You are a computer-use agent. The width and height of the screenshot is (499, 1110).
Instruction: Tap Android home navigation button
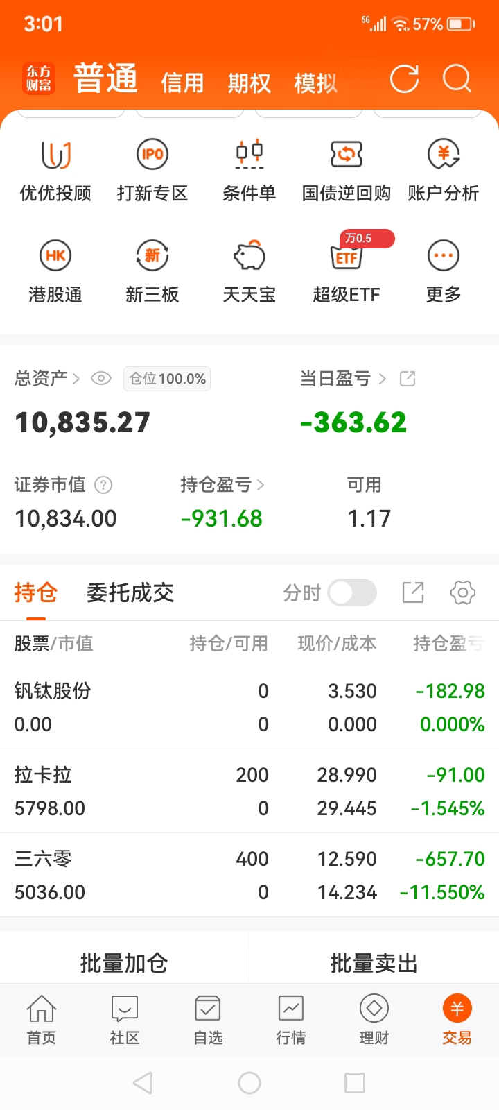click(249, 1082)
